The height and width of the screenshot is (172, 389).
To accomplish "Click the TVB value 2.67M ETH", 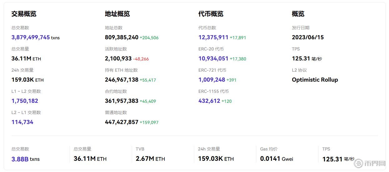I will tap(150, 159).
